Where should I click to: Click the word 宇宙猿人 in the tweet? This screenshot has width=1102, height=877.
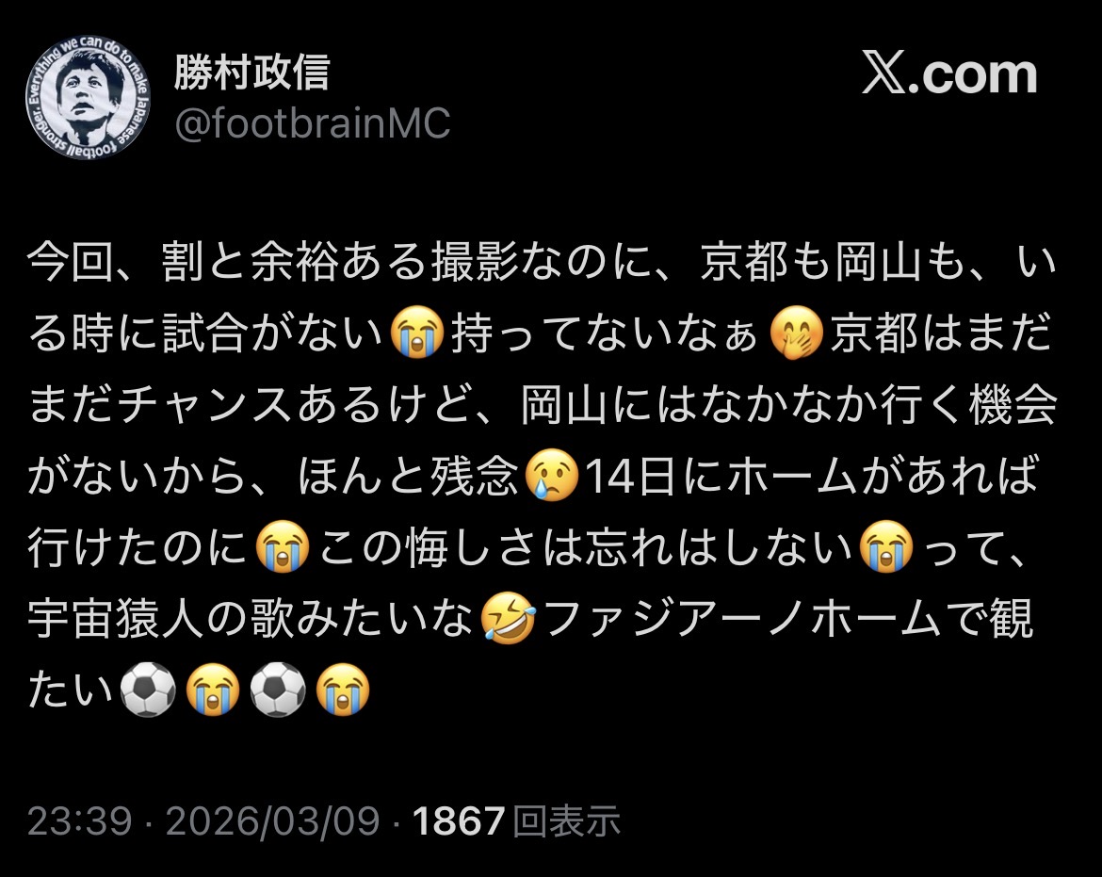click(115, 618)
